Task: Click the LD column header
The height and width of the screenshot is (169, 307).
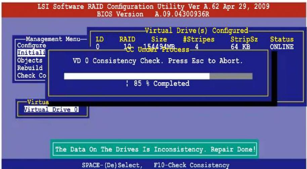Action: [x=99, y=39]
